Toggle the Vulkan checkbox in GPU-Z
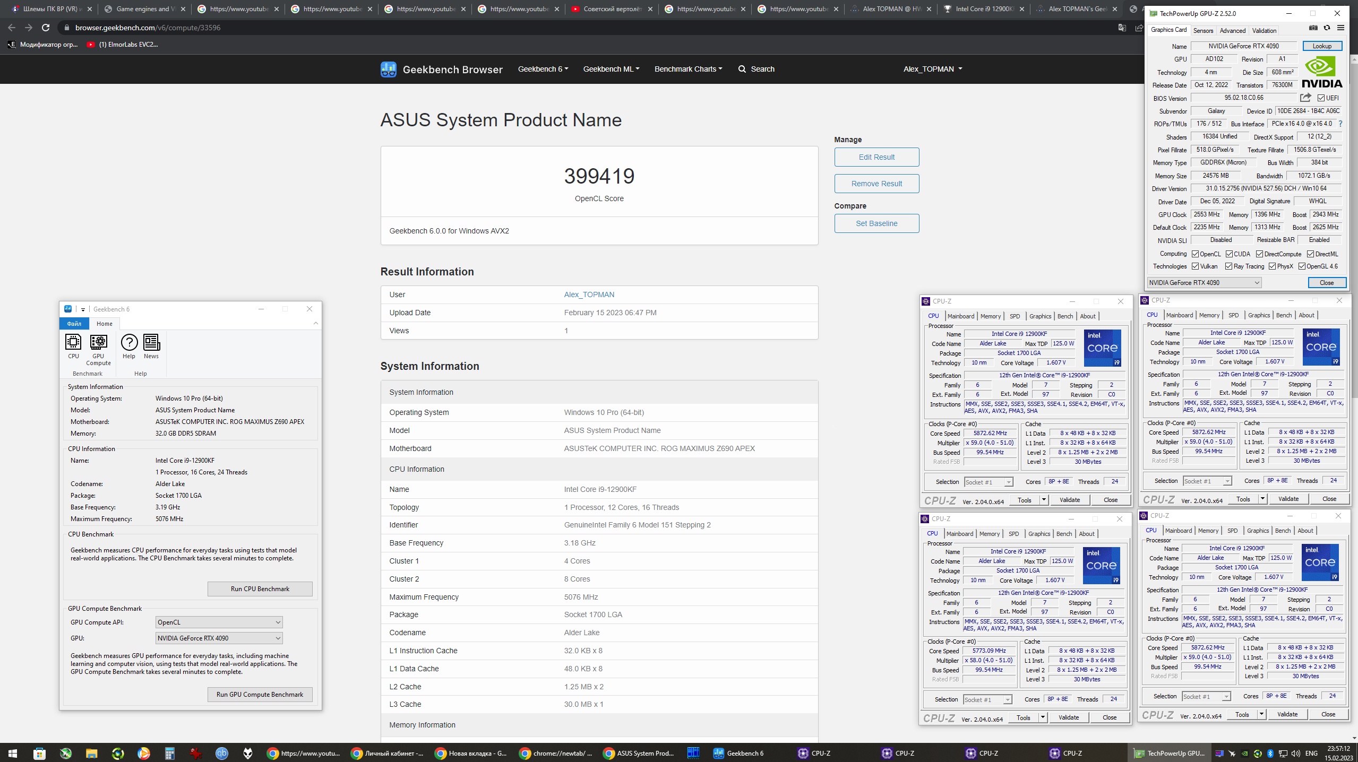Viewport: 1358px width, 762px height. point(1195,266)
